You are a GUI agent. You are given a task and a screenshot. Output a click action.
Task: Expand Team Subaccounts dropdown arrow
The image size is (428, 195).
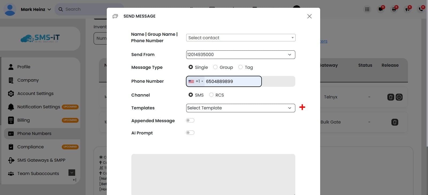tap(72, 173)
